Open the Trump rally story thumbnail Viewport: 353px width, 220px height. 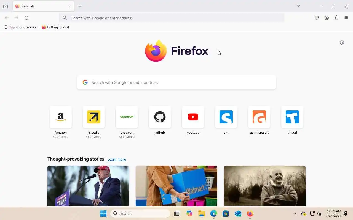(88, 186)
